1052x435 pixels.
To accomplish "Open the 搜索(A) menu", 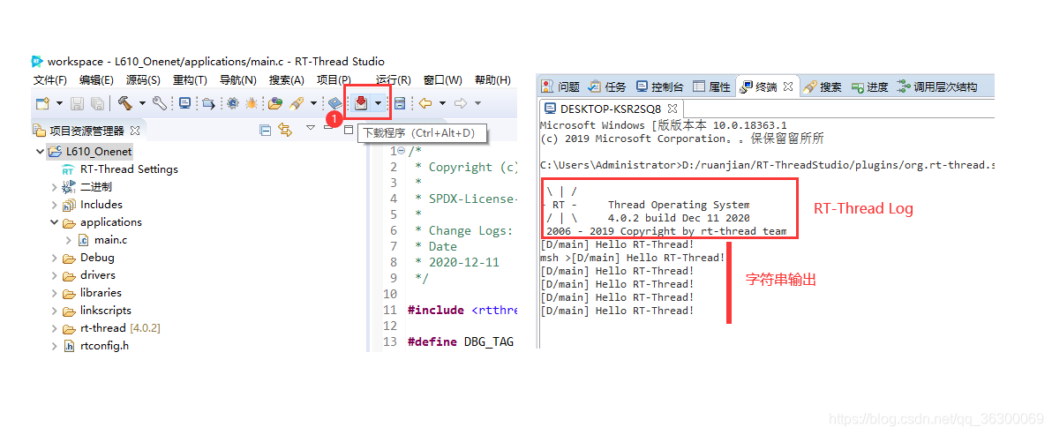I will (x=287, y=79).
